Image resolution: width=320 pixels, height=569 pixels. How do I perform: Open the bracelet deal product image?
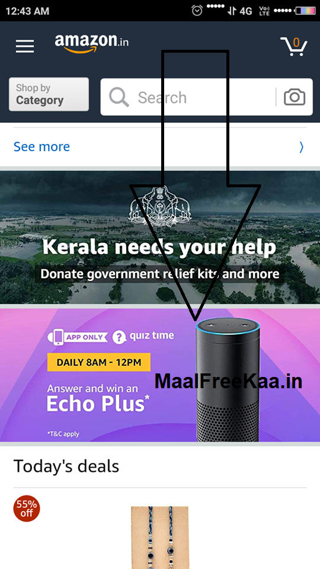(x=160, y=538)
